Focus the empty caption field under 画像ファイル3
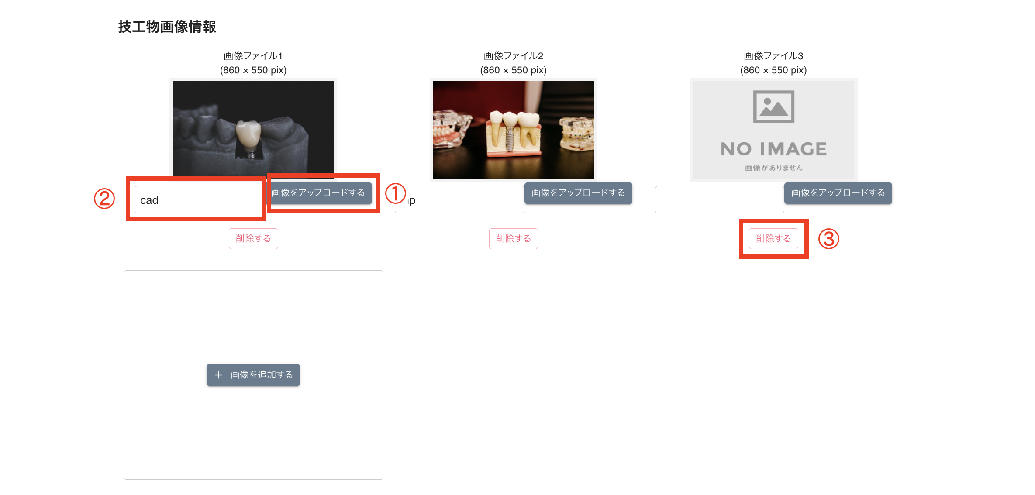 coord(719,200)
